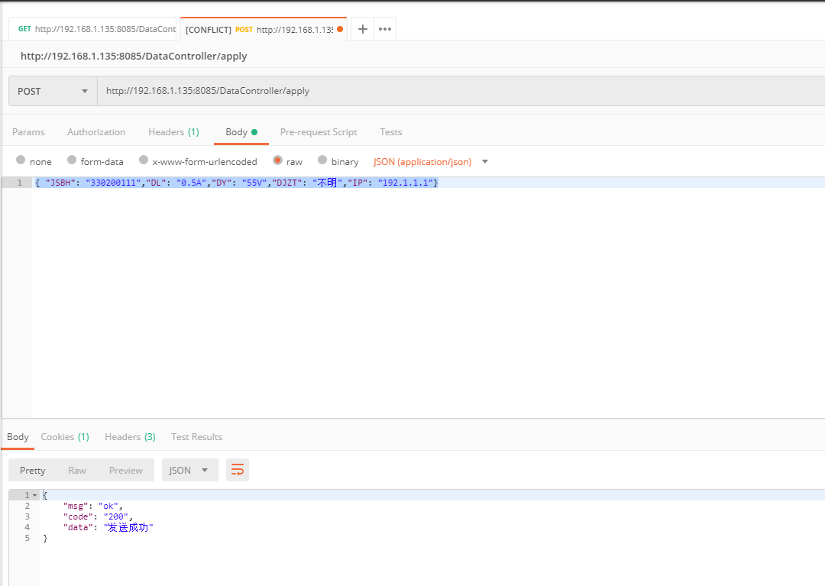Click the unsaved orange dot on POST tab
The image size is (825, 586).
pos(340,29)
